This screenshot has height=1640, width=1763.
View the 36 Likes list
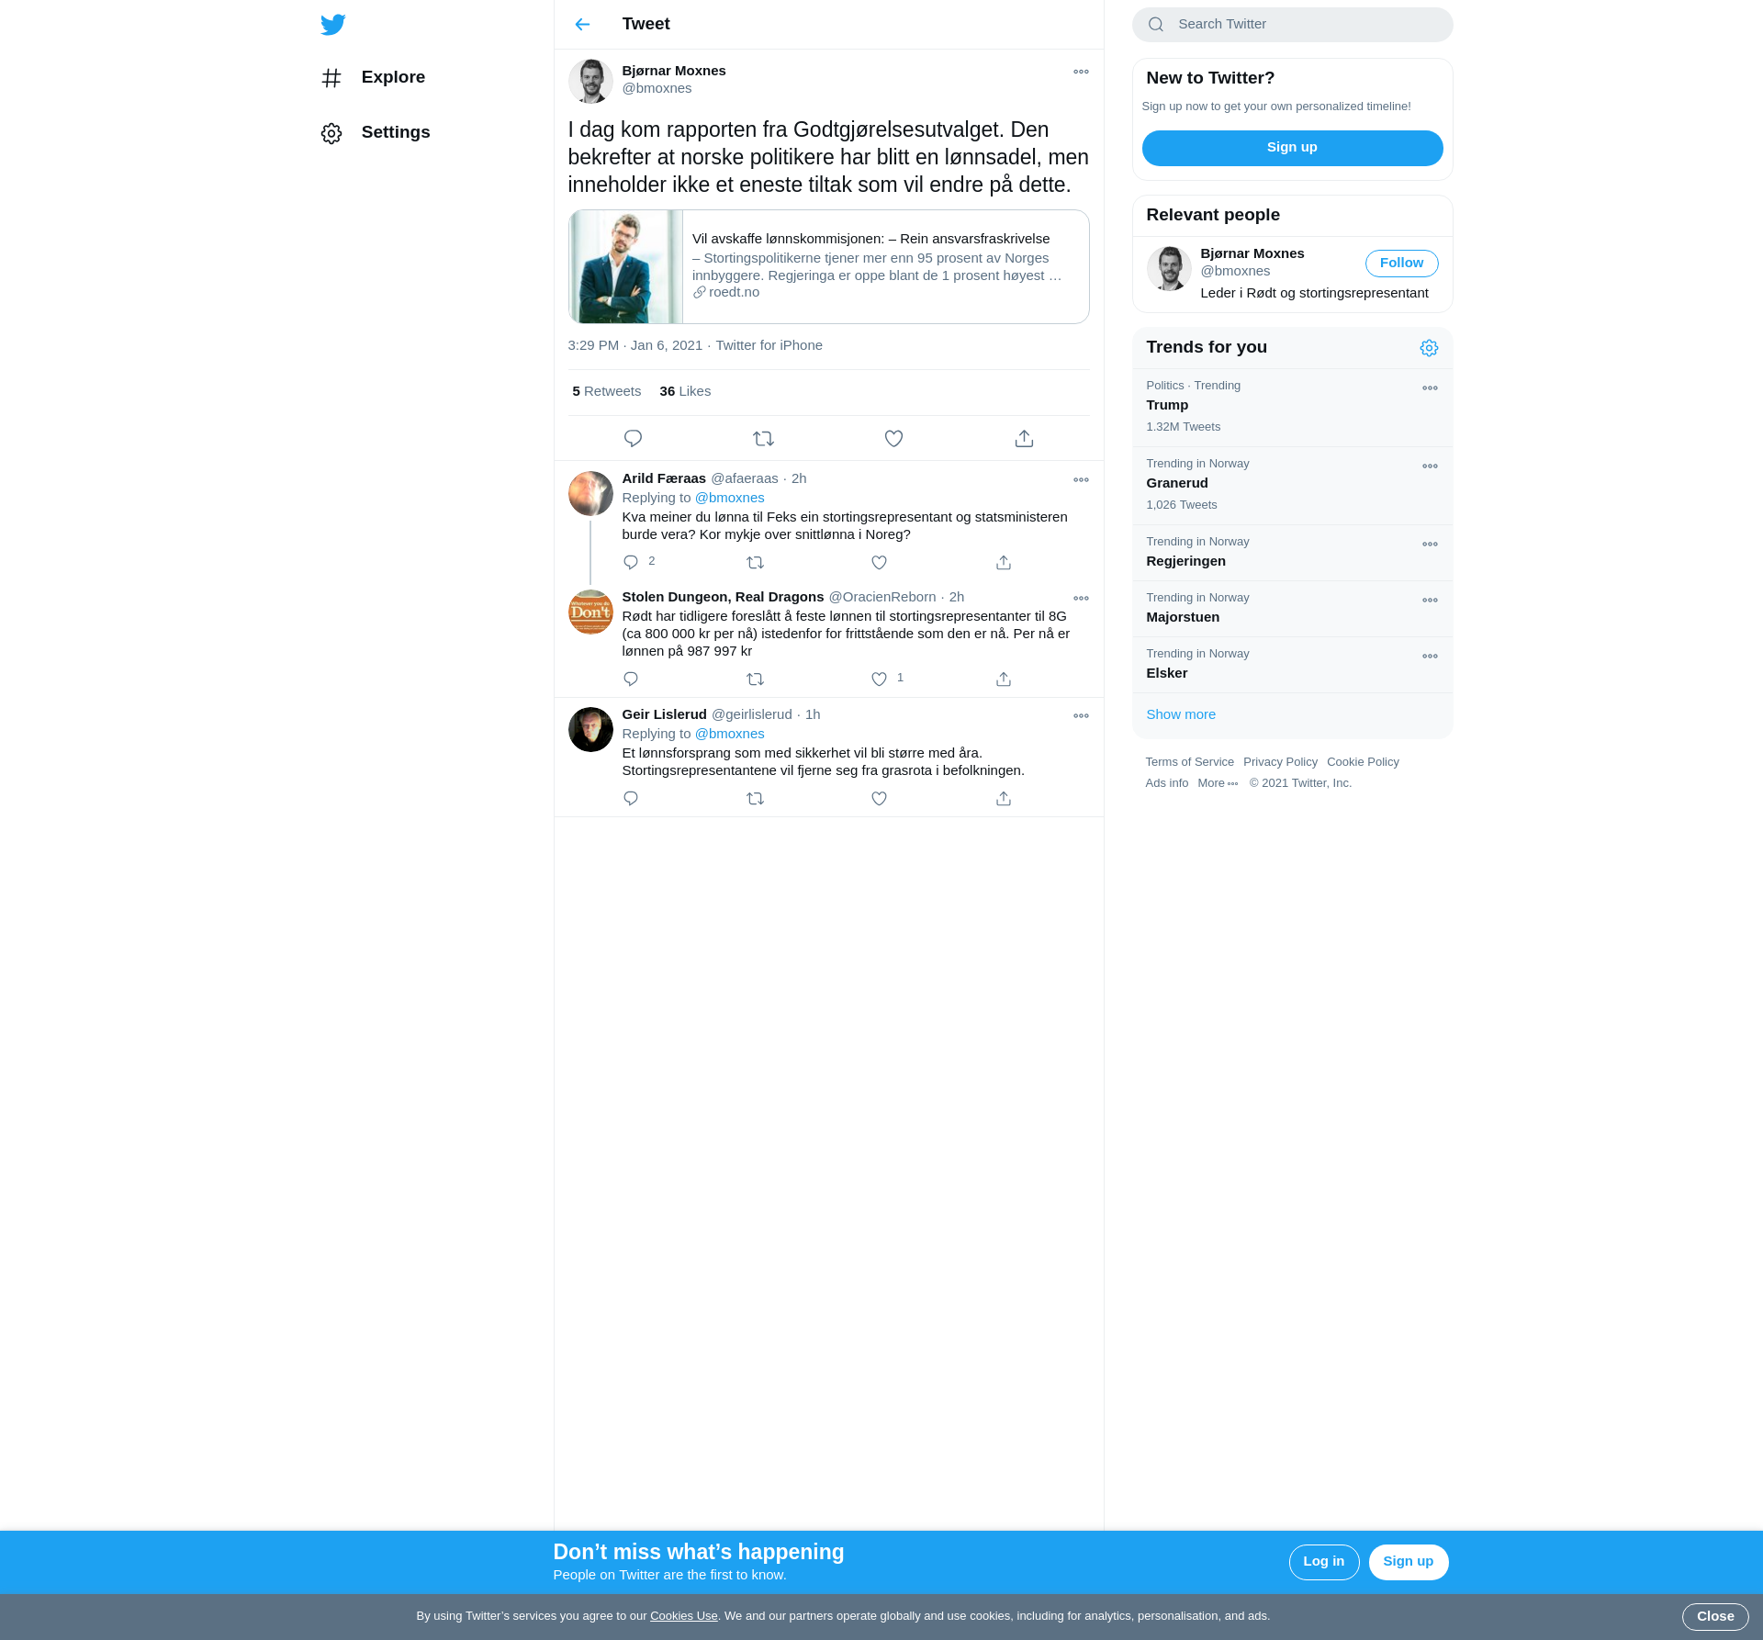(x=685, y=391)
